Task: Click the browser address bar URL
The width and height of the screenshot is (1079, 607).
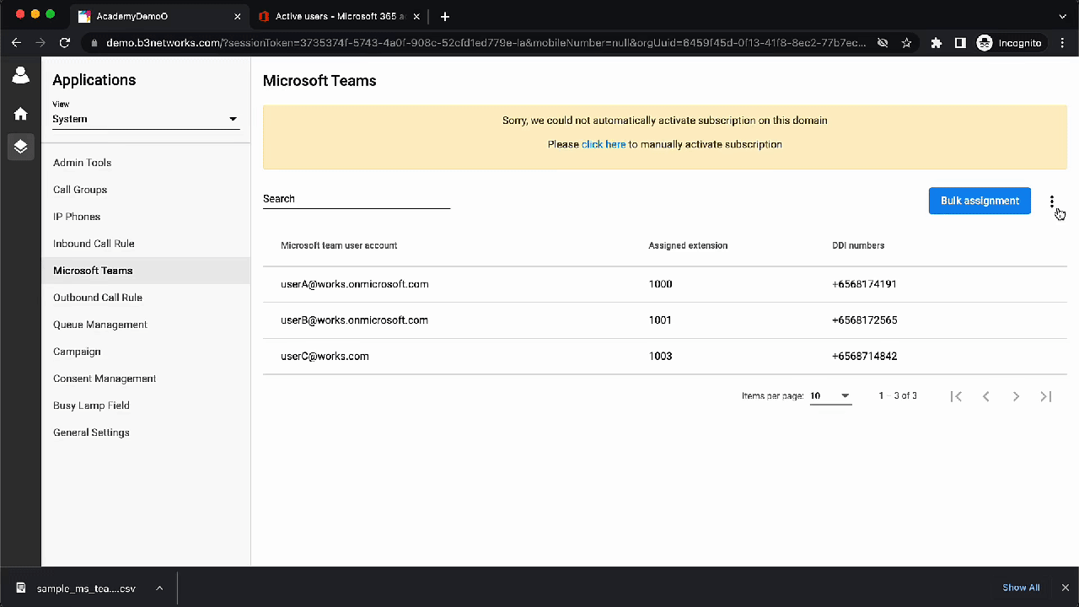Action: point(486,43)
